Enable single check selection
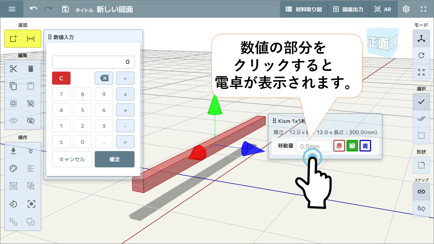Screen dimensions: 434x244 point(421,102)
